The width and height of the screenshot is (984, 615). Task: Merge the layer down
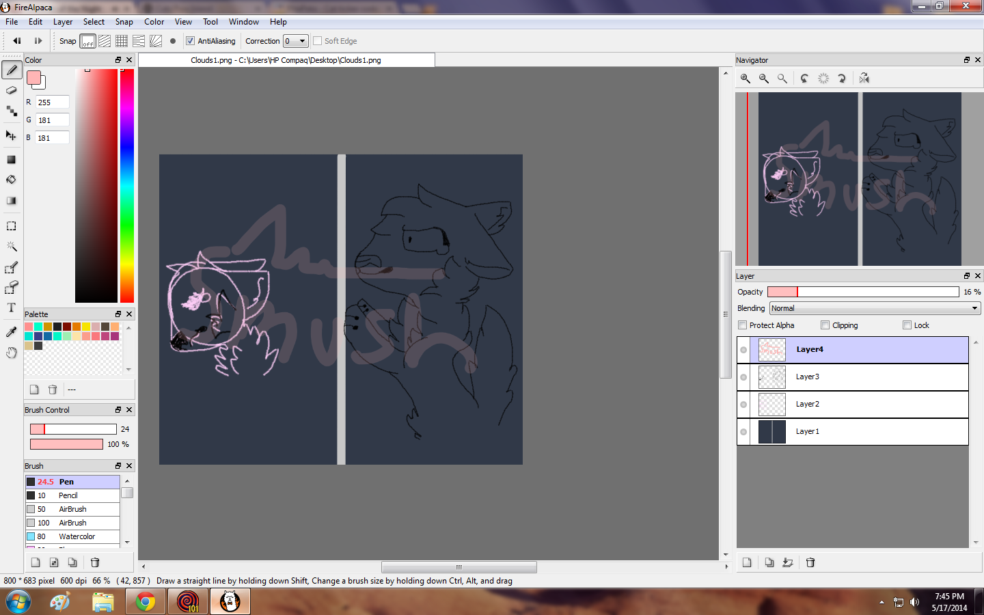coord(788,562)
